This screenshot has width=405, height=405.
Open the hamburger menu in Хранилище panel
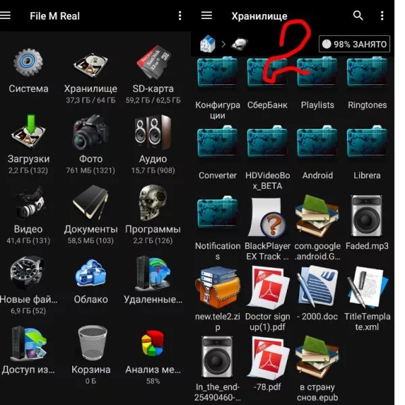coord(207,16)
